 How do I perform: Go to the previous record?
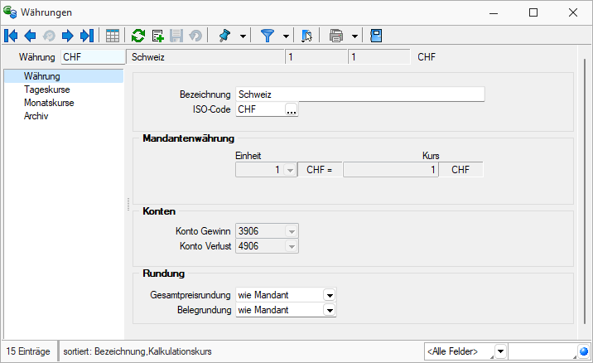[x=30, y=36]
